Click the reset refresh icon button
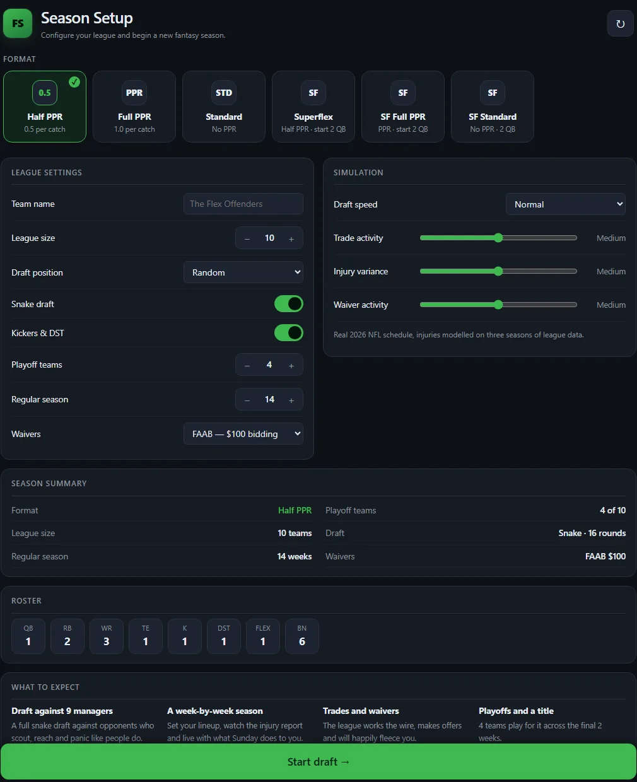The height and width of the screenshot is (782, 637). (620, 24)
